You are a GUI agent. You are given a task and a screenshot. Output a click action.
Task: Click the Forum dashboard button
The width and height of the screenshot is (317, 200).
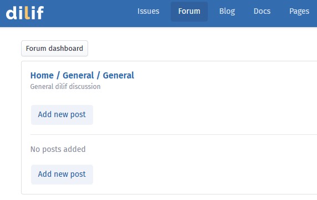click(54, 49)
